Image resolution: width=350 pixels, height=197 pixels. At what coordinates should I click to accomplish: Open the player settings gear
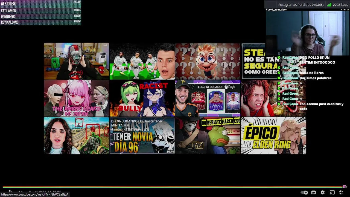click(x=323, y=193)
